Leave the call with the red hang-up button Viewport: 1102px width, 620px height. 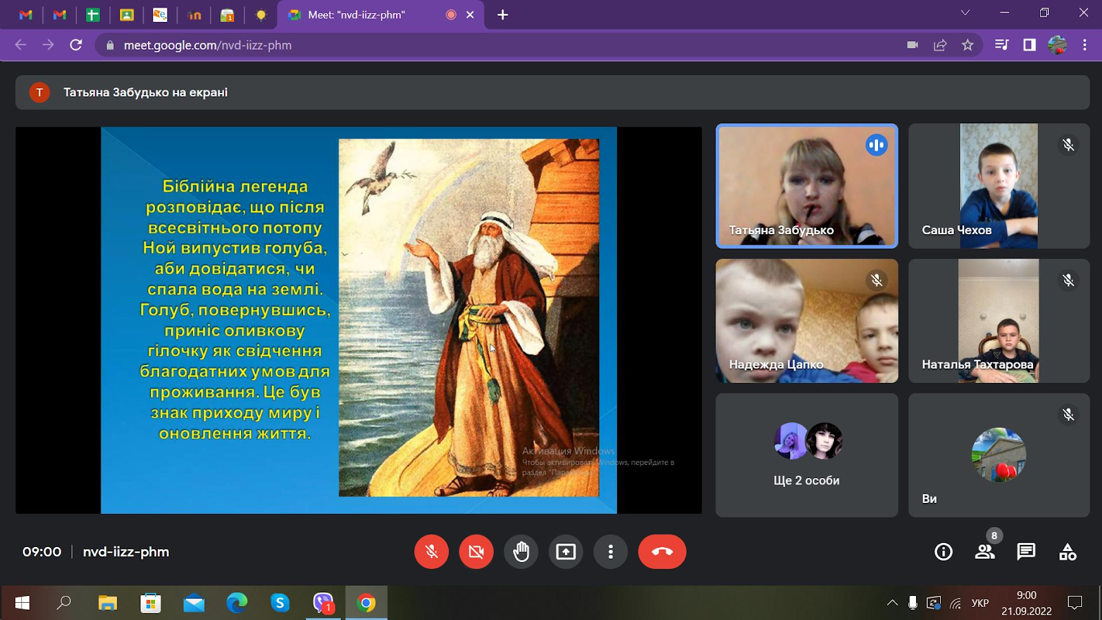coord(662,552)
